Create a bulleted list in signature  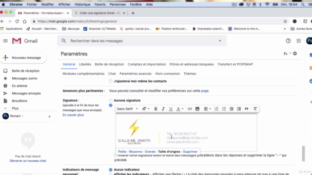224,109
